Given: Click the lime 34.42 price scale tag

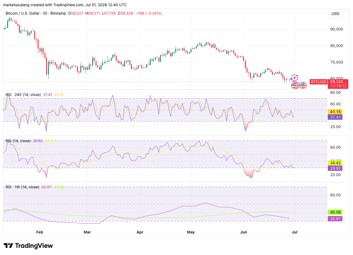Looking at the screenshot, I should click(336, 163).
